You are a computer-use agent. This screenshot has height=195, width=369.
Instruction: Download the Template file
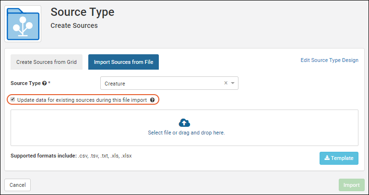pyautogui.click(x=339, y=158)
